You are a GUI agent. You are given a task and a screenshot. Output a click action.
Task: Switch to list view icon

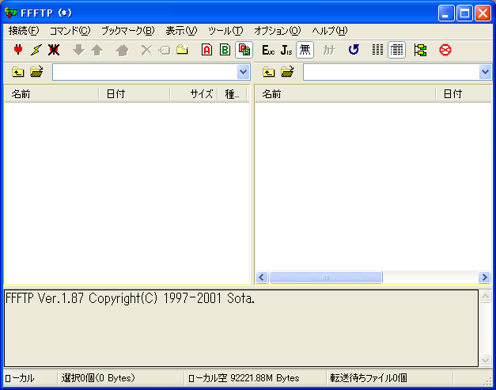pyautogui.click(x=377, y=50)
